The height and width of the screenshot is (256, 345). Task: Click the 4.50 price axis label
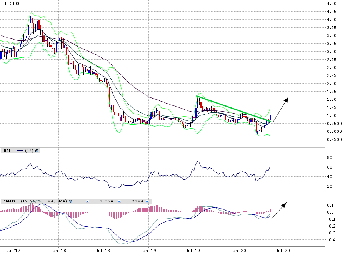click(332, 4)
